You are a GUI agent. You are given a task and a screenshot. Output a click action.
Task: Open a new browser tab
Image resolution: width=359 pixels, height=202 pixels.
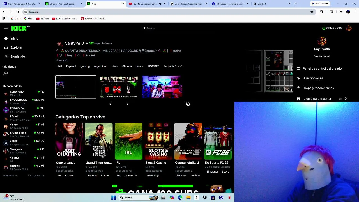click(296, 4)
